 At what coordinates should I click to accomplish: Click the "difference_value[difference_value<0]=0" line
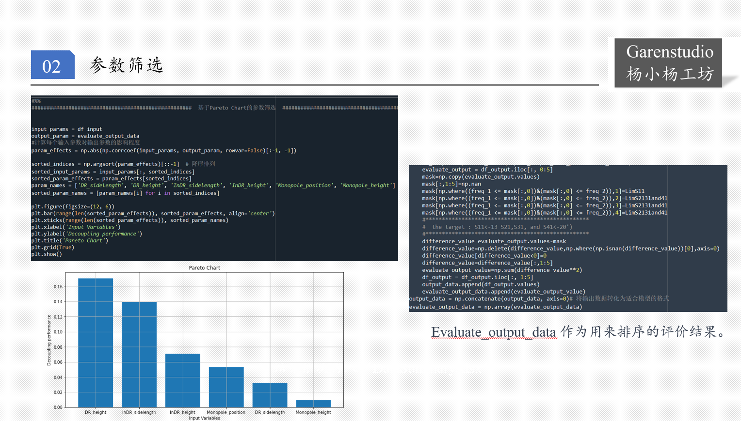[484, 256]
